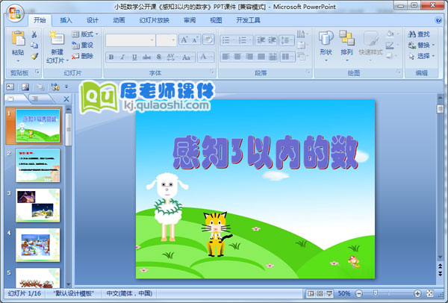Switch to the 幻灯片放映 ribbon tab

155,20
